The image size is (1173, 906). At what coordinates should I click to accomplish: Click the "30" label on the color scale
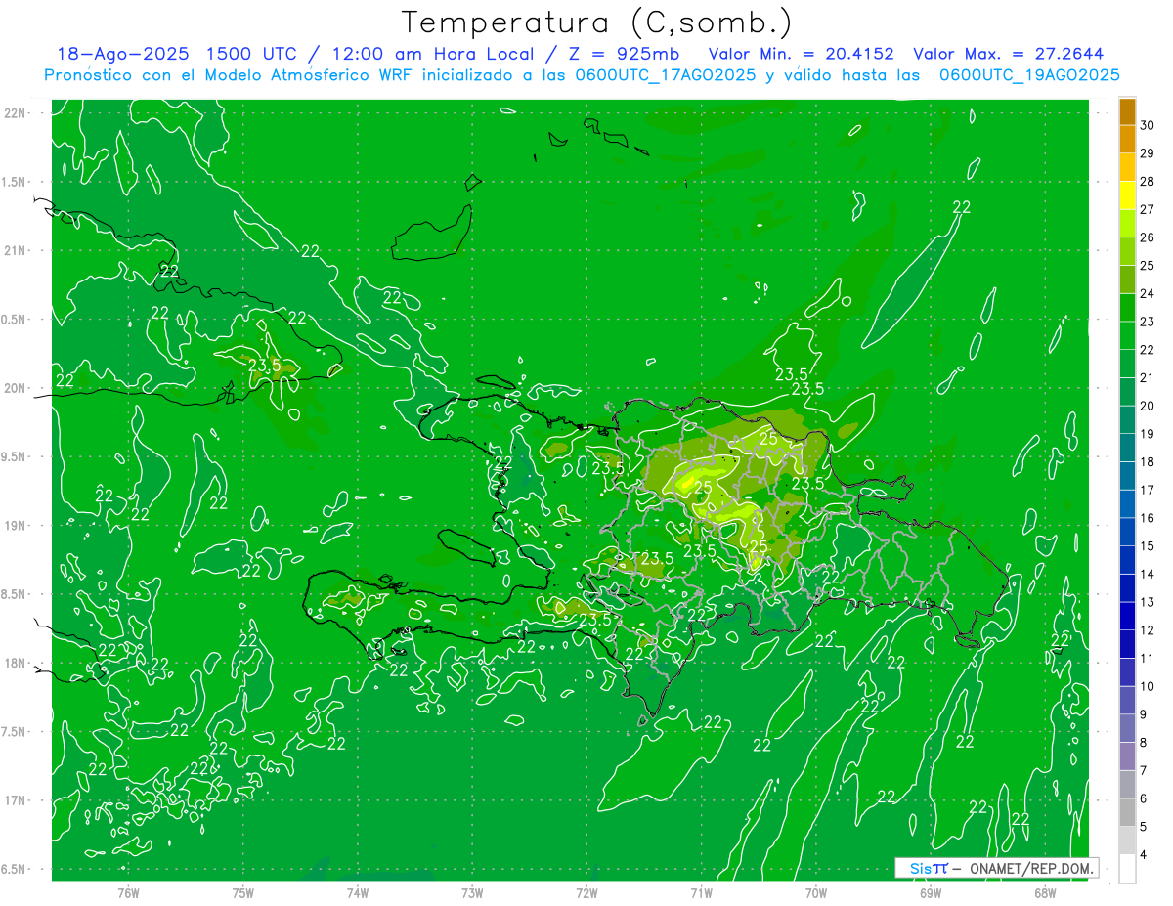1148,125
